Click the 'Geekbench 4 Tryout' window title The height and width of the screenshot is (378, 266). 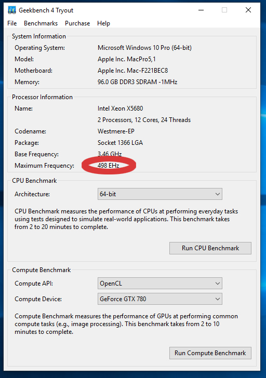tap(46, 10)
